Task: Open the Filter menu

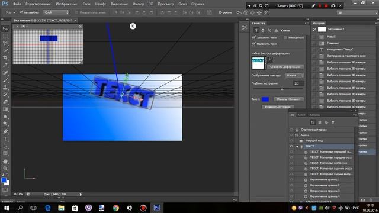Action: pos(138,4)
